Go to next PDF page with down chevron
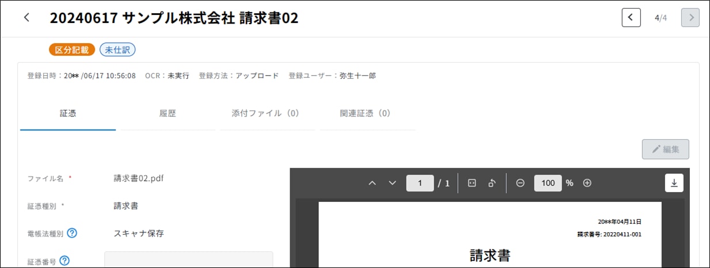Image resolution: width=710 pixels, height=268 pixels. click(x=393, y=183)
